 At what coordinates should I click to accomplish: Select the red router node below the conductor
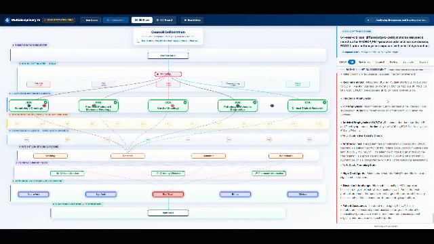168,74
